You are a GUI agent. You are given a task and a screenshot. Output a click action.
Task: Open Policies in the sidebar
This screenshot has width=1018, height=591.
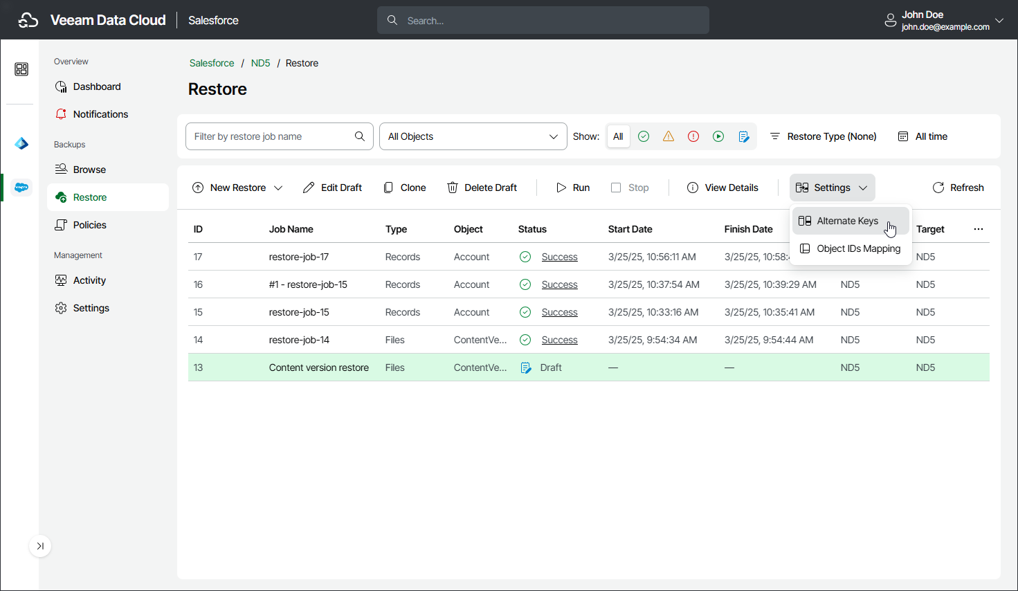click(108, 225)
